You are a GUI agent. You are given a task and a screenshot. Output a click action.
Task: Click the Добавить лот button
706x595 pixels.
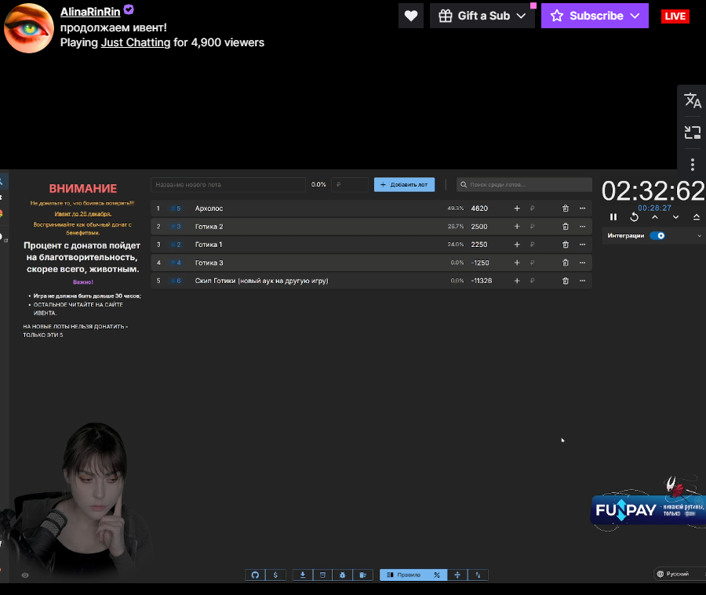point(404,184)
